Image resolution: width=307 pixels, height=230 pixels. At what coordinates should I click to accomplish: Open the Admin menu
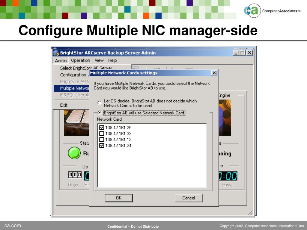click(x=61, y=60)
